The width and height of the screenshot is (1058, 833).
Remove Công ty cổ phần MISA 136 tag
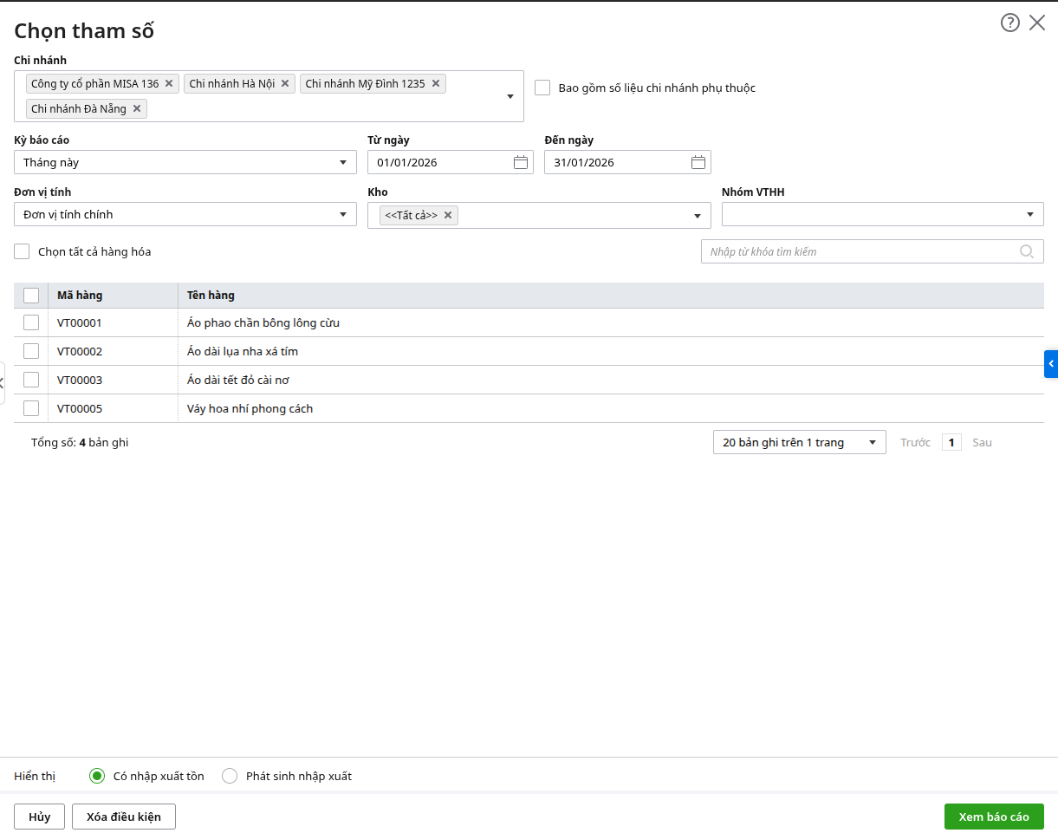169,84
